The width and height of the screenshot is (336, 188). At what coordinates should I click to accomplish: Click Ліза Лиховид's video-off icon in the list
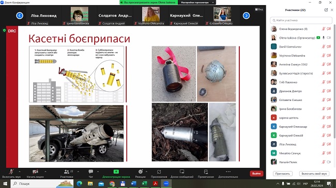click(329, 144)
